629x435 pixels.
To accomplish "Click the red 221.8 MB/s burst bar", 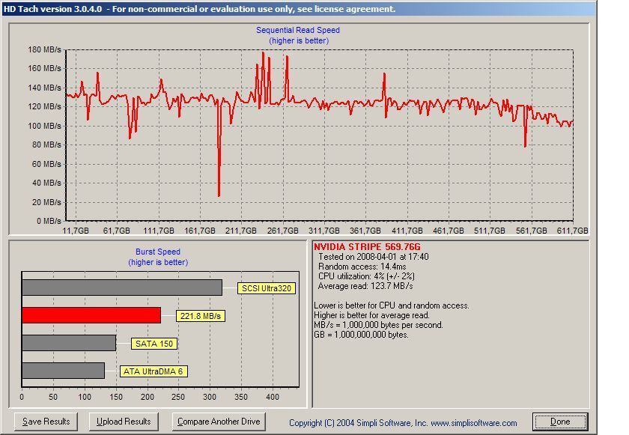I will click(x=91, y=315).
